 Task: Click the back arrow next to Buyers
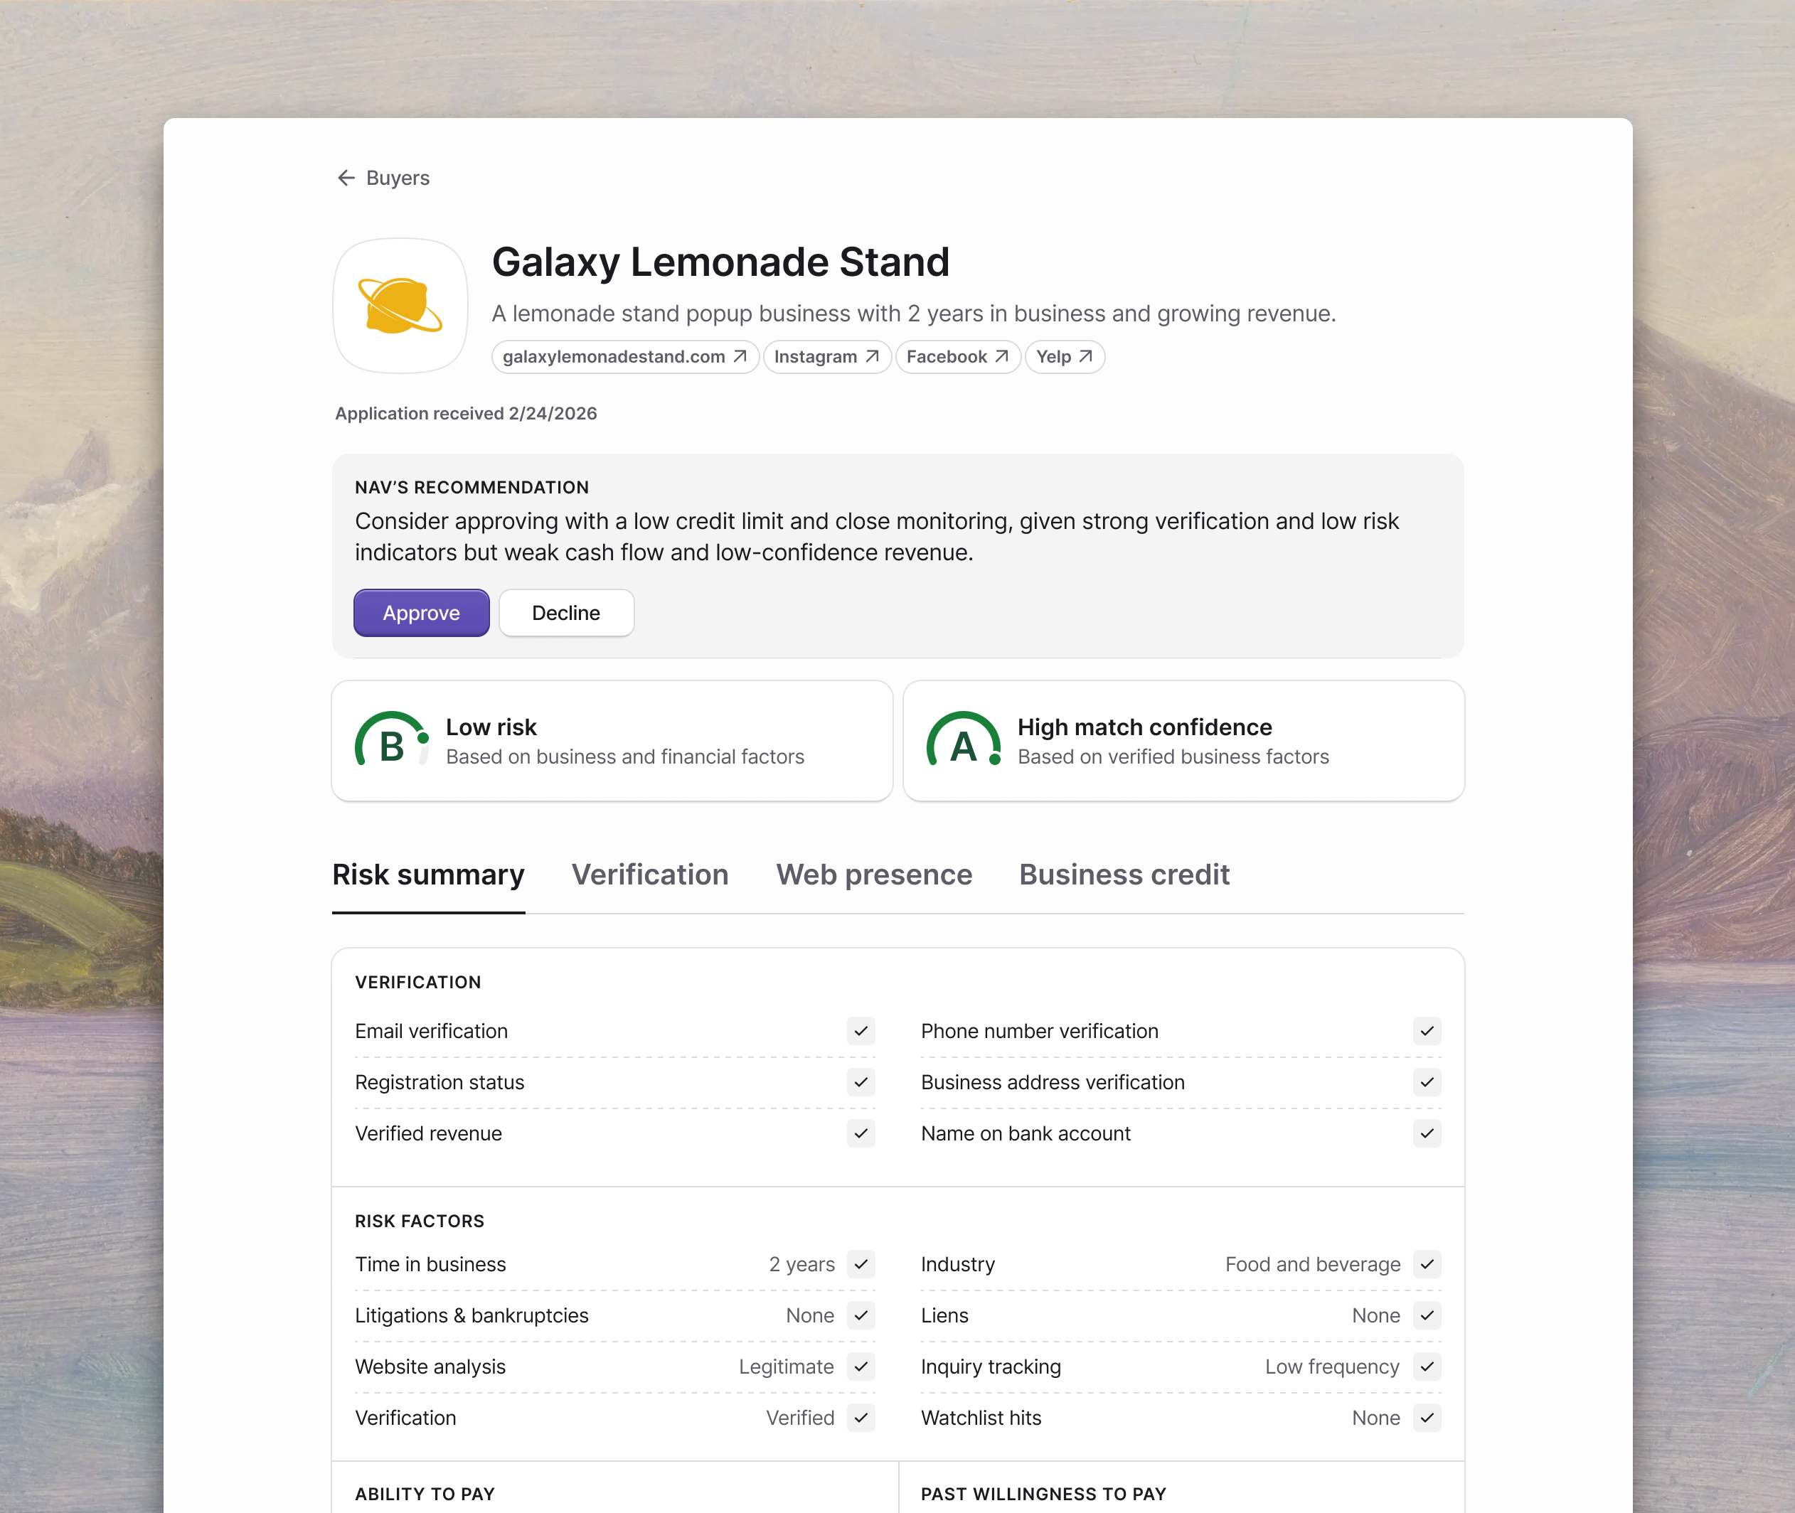coord(346,178)
